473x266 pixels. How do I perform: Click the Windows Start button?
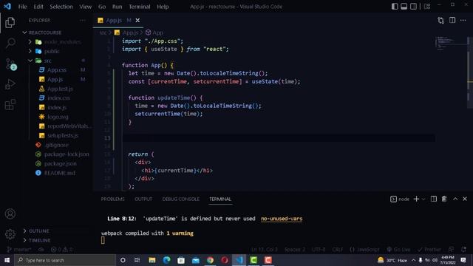coord(7,260)
